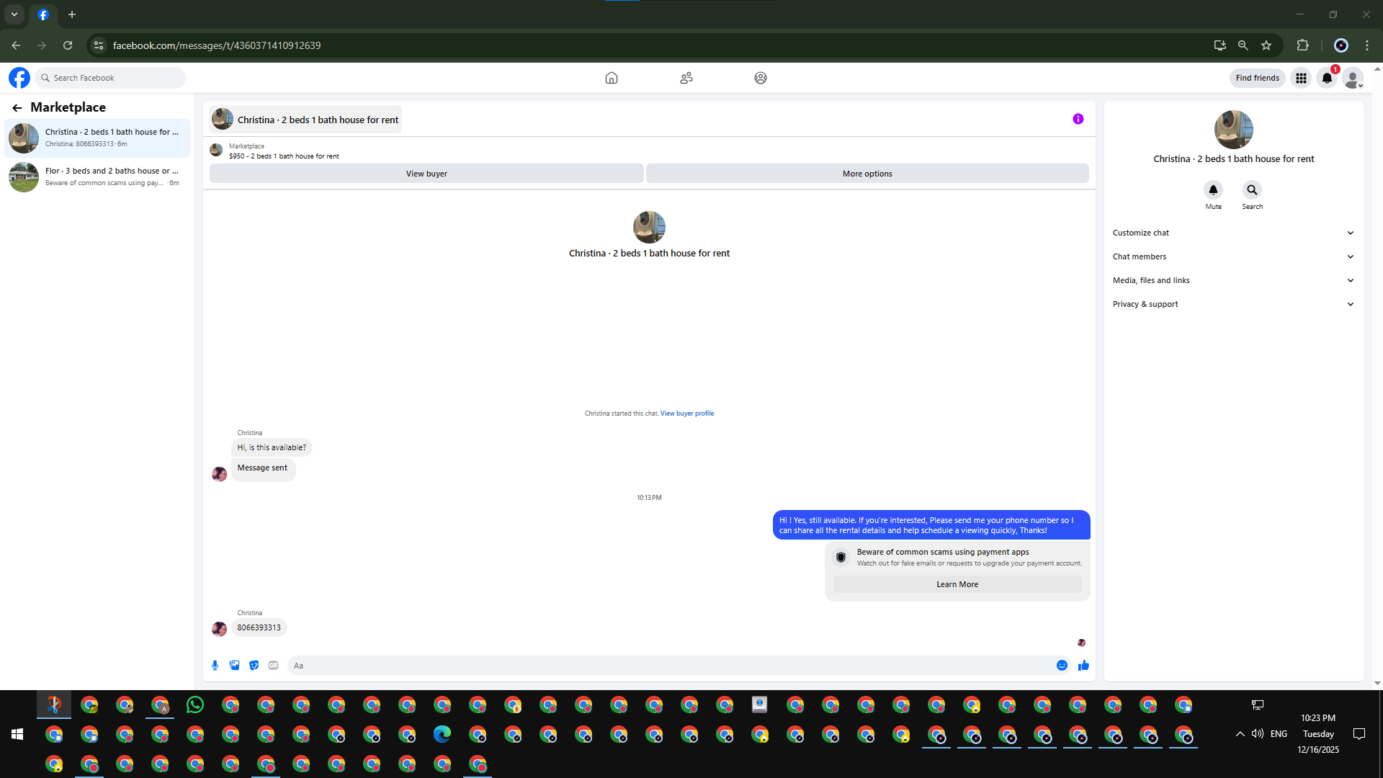Screen dimensions: 1383x778
Task: Open the Flor 3 beds conversation
Action: click(x=98, y=176)
